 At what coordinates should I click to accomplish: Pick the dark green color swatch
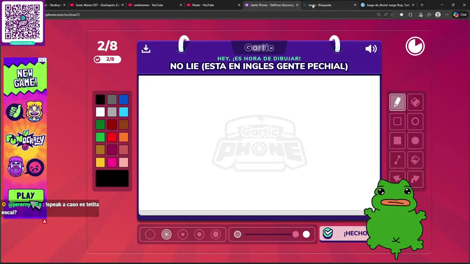coord(100,125)
